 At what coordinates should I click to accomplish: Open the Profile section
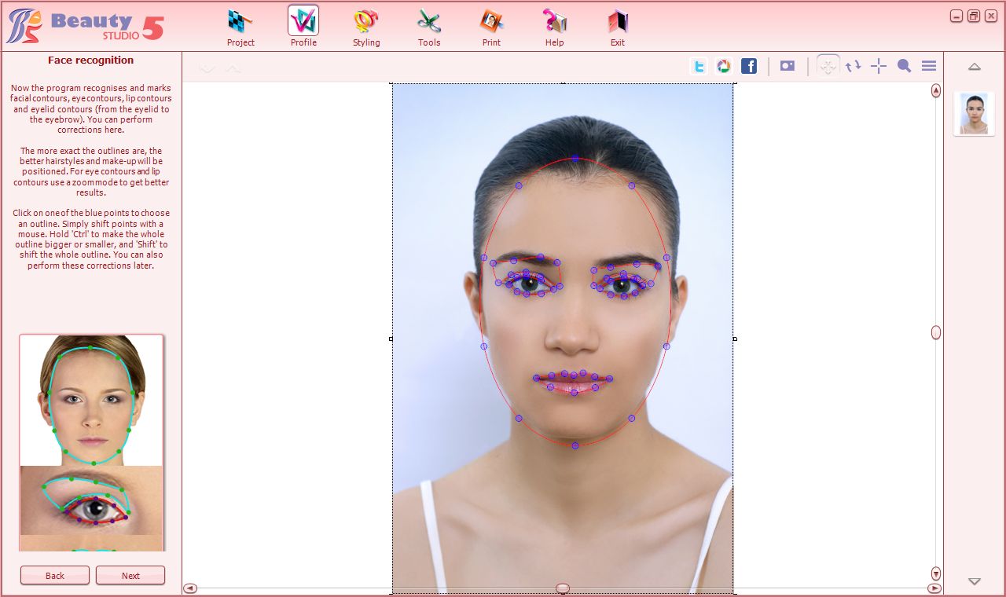click(303, 27)
